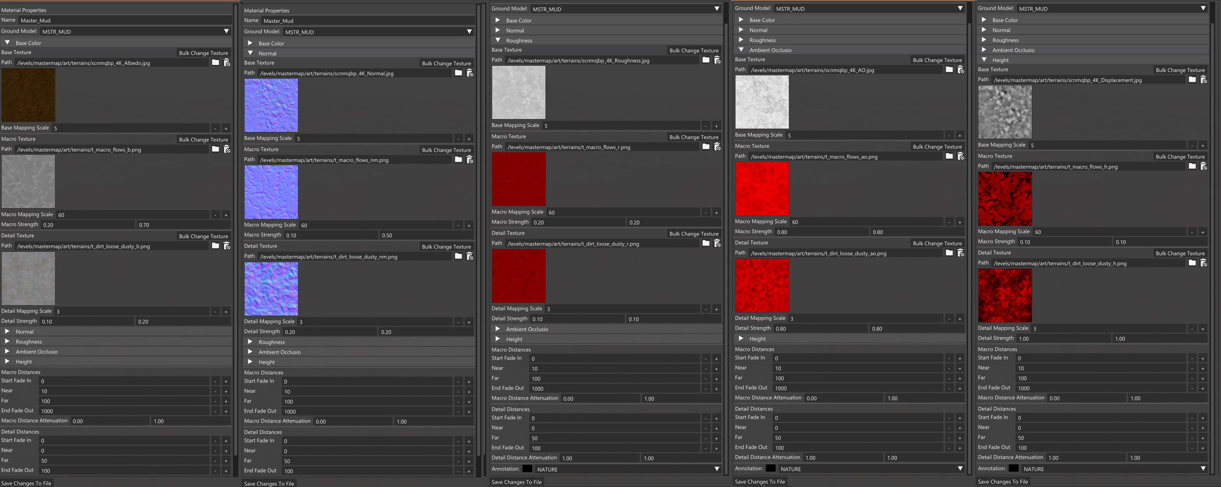Click trash icon beside t_macro_flows_h.png
This screenshot has height=487, width=1221.
1203,166
